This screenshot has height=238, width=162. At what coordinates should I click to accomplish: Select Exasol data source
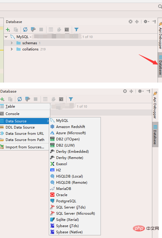[x=75, y=164]
